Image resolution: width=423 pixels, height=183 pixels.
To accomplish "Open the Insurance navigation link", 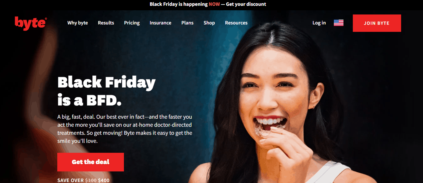I will tap(160, 23).
